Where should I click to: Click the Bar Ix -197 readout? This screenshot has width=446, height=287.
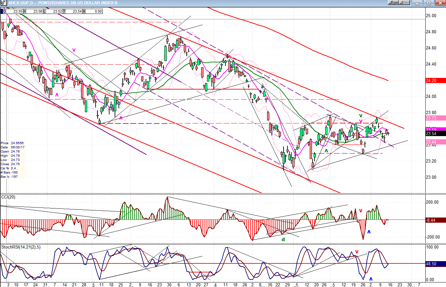click(x=9, y=176)
